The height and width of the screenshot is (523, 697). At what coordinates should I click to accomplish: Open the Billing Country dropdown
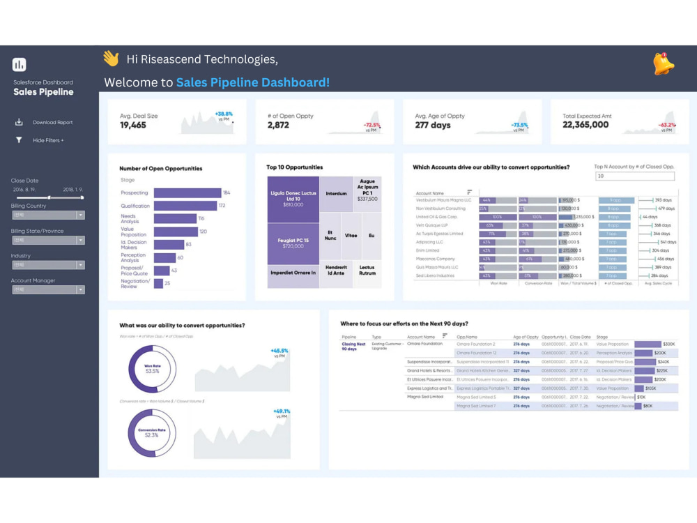[x=47, y=215]
